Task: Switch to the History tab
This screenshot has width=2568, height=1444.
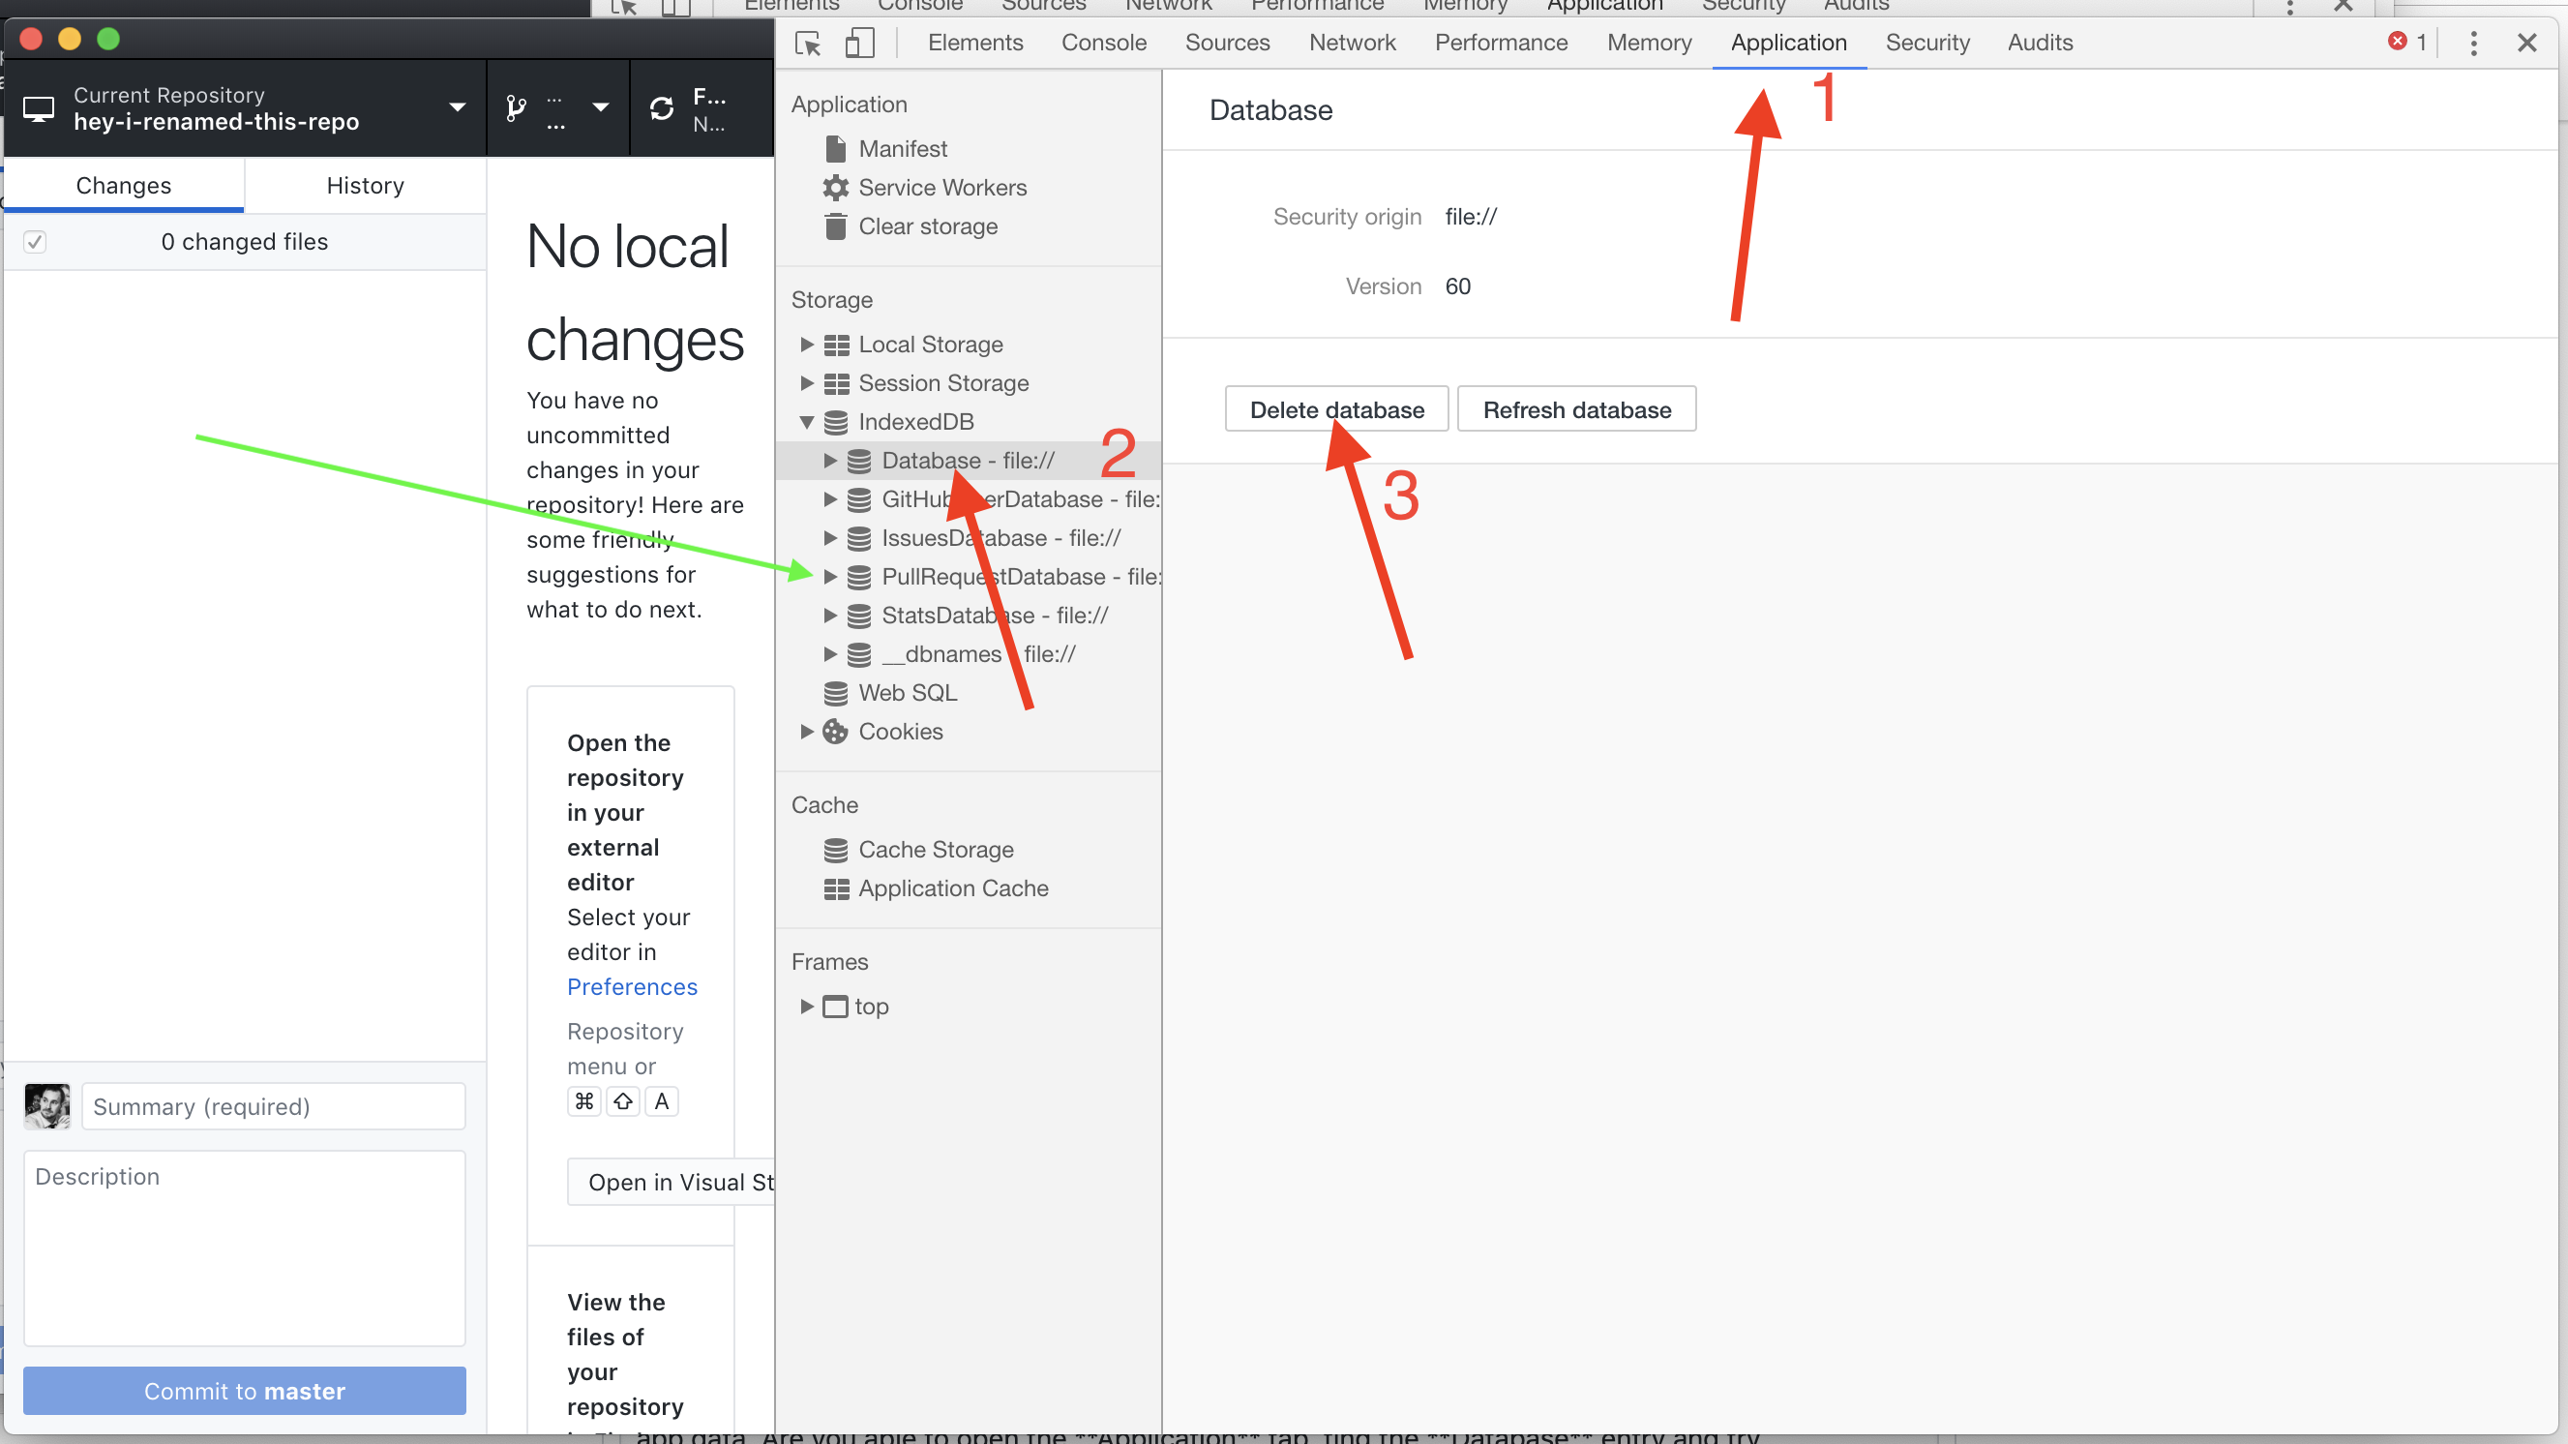Action: pyautogui.click(x=365, y=185)
